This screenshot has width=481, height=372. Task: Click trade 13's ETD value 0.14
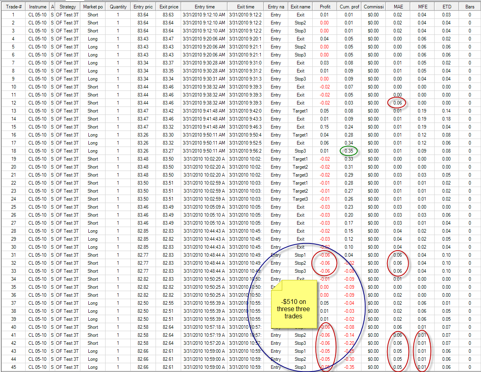click(x=446, y=111)
